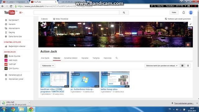Open netd müzik subscription
199x112 pixels.
pyautogui.click(x=13, y=60)
